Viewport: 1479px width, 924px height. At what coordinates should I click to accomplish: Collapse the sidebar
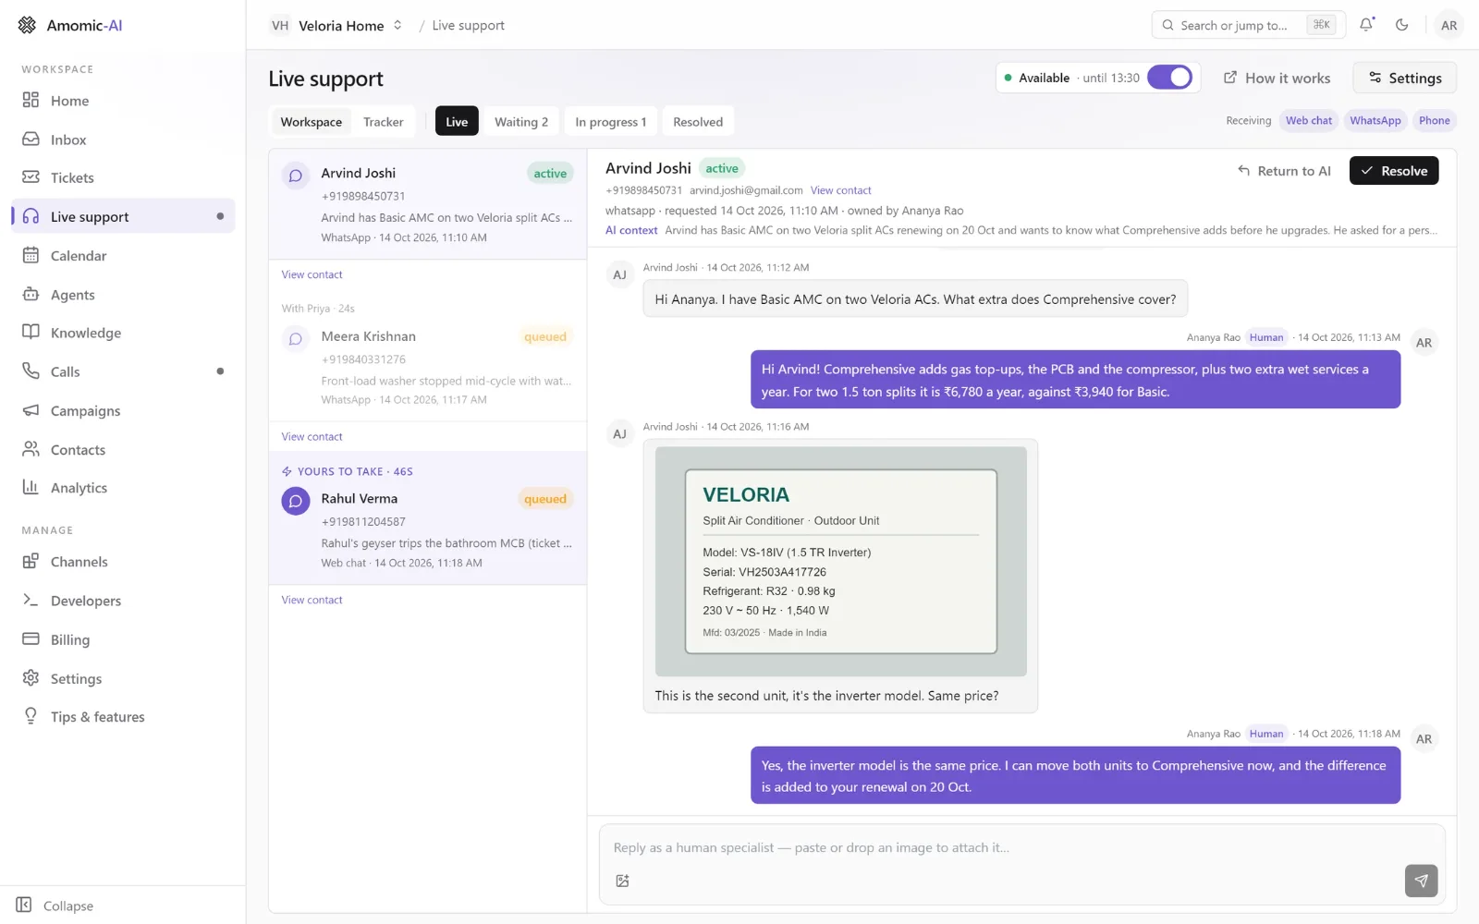coord(55,906)
